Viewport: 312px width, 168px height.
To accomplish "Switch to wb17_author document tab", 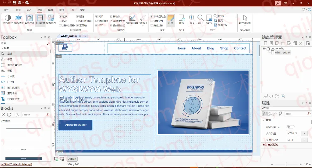I will 69,36.
